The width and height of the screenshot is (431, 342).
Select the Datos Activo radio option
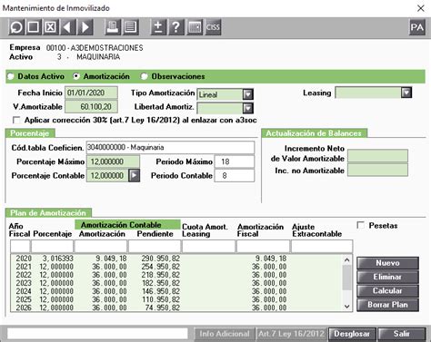click(11, 76)
